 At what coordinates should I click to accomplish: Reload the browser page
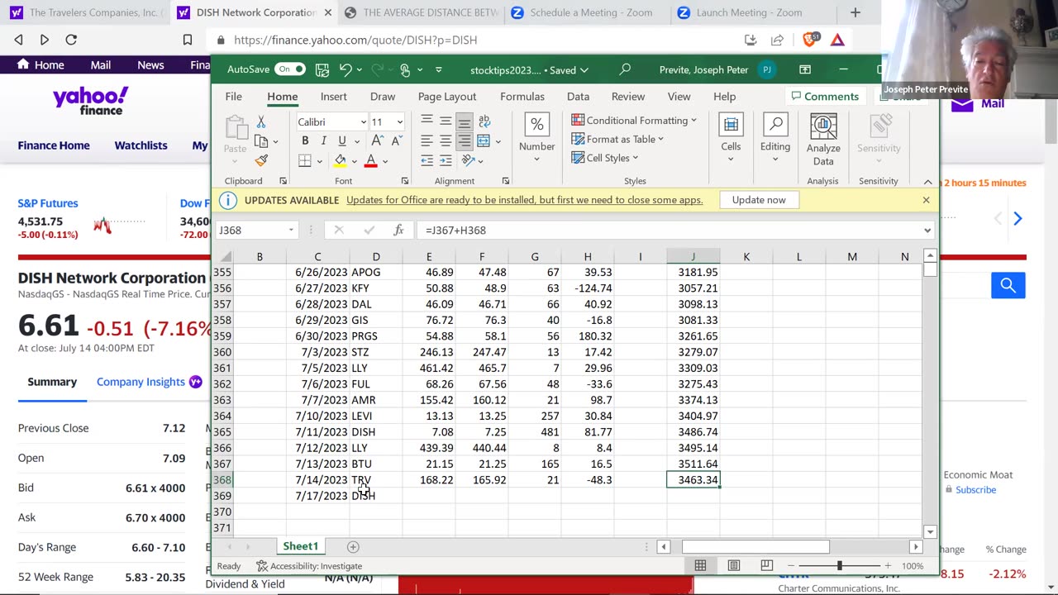71,40
